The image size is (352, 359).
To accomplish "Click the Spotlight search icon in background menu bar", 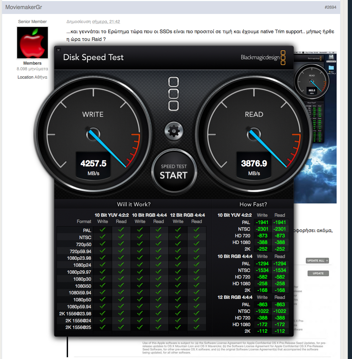I will (x=330, y=53).
